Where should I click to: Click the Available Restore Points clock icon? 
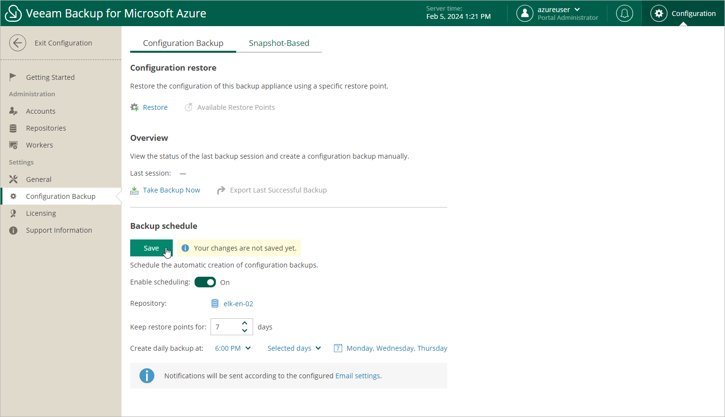click(189, 107)
